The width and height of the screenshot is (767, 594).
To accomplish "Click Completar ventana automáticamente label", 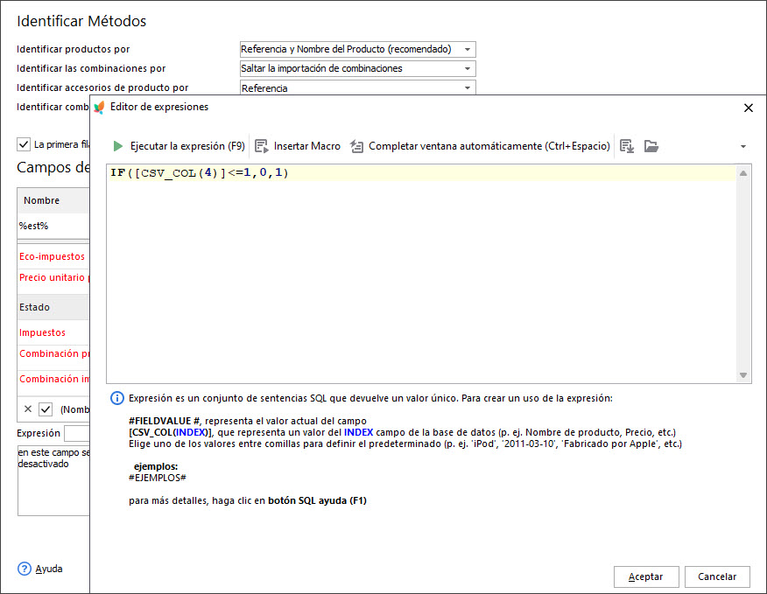I will [489, 146].
